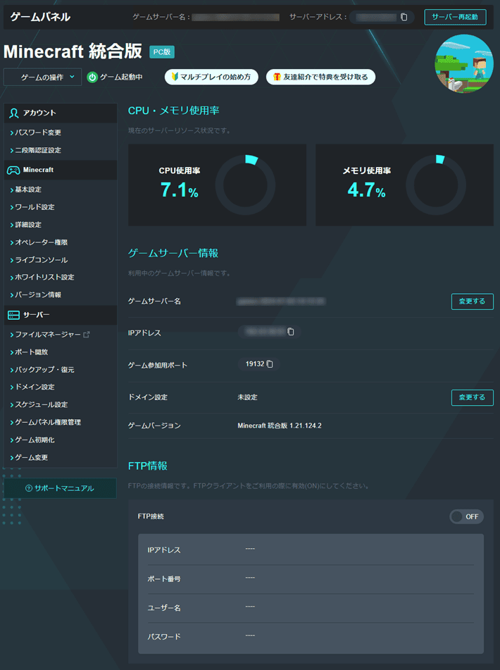
Task: Click the アカウント person icon
Action: coord(13,113)
